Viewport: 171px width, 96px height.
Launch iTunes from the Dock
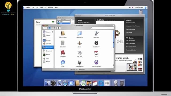pyautogui.click(x=83, y=83)
